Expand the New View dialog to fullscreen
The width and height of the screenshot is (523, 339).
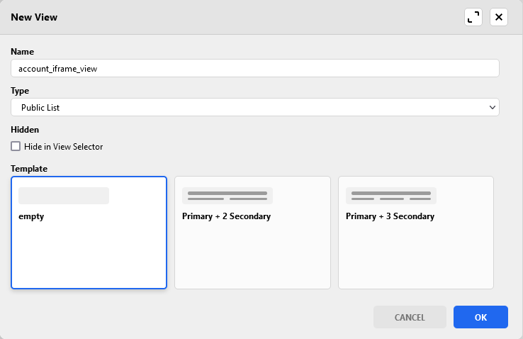click(473, 17)
